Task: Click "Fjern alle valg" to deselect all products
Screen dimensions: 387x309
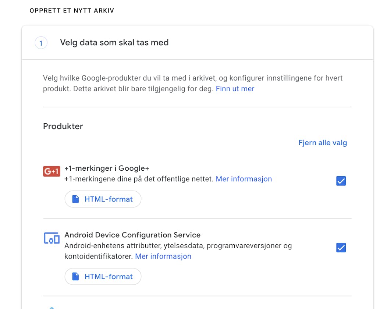Action: click(x=322, y=143)
